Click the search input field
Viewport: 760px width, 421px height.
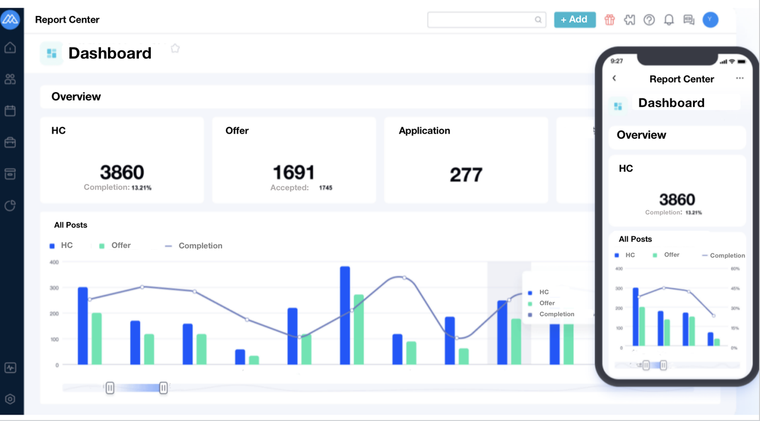coord(481,20)
